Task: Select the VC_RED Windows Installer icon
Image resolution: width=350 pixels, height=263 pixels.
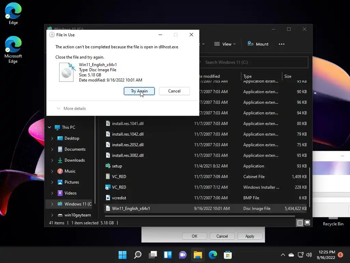Action: click(x=108, y=187)
